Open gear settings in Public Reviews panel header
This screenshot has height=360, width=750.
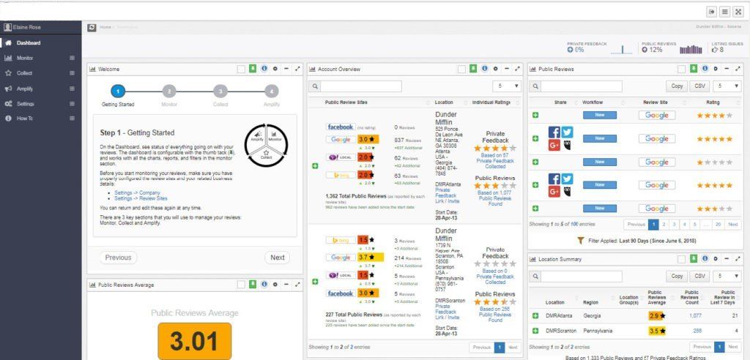coord(716,69)
